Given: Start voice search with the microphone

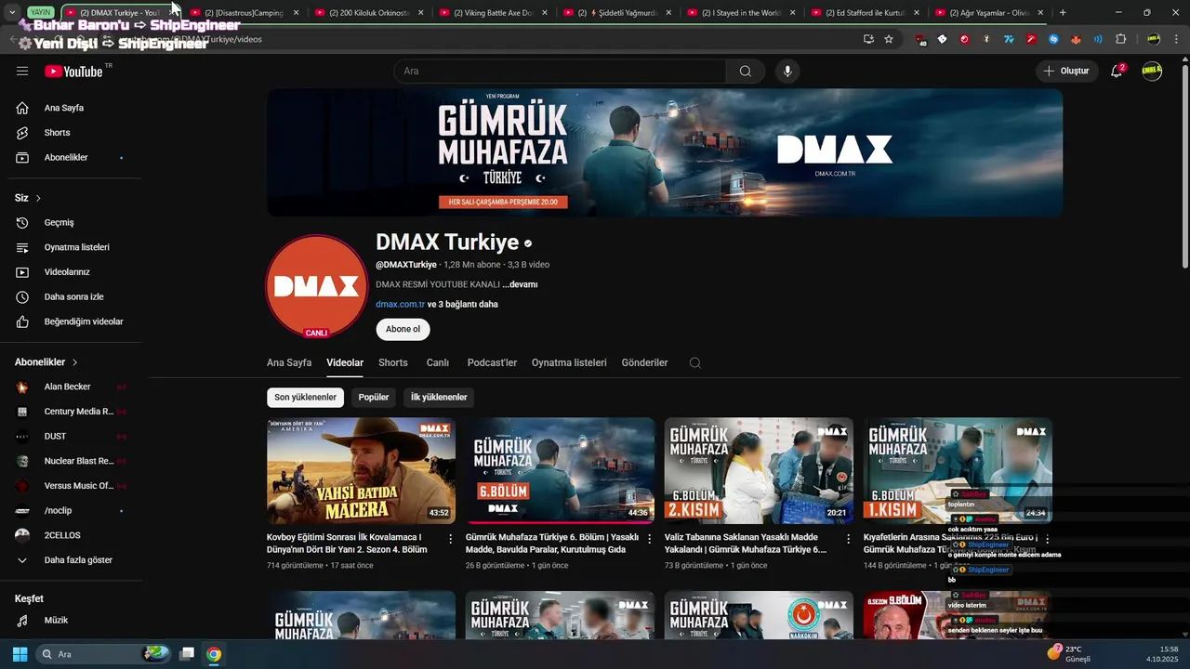Looking at the screenshot, I should click(x=787, y=72).
